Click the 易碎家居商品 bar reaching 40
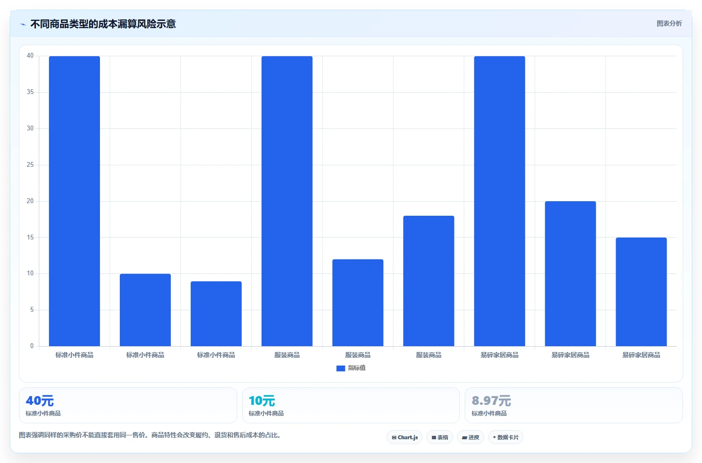 [499, 201]
